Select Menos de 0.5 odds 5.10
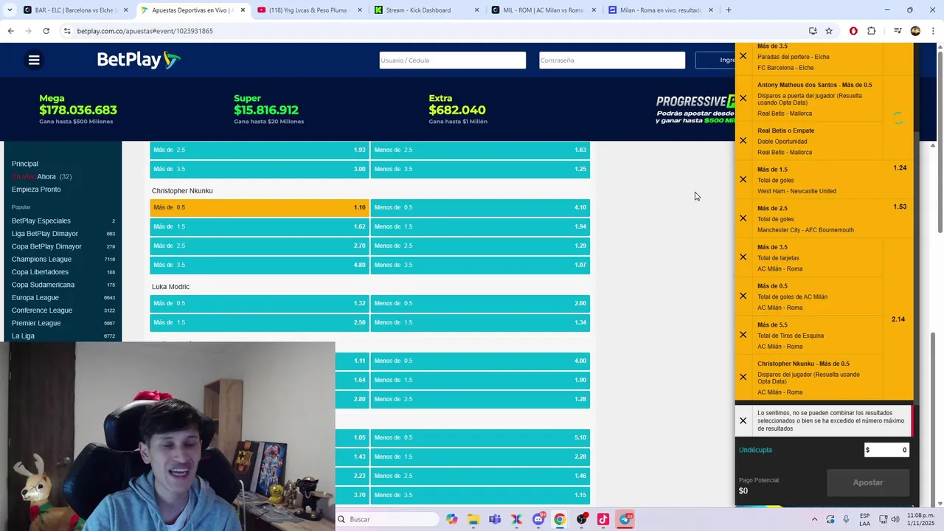Screen dimensions: 944x531 pos(480,437)
